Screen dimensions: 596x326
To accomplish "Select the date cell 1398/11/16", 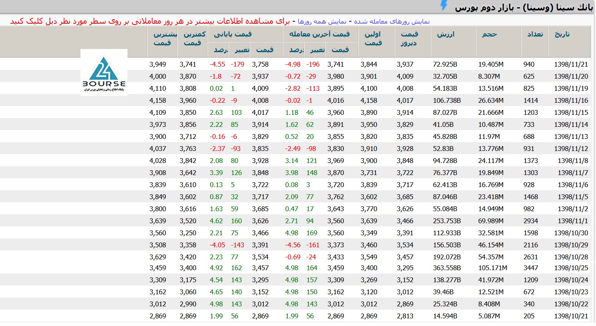I will coord(571,100).
